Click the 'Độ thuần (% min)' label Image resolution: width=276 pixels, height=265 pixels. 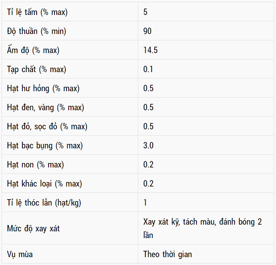(x=37, y=31)
